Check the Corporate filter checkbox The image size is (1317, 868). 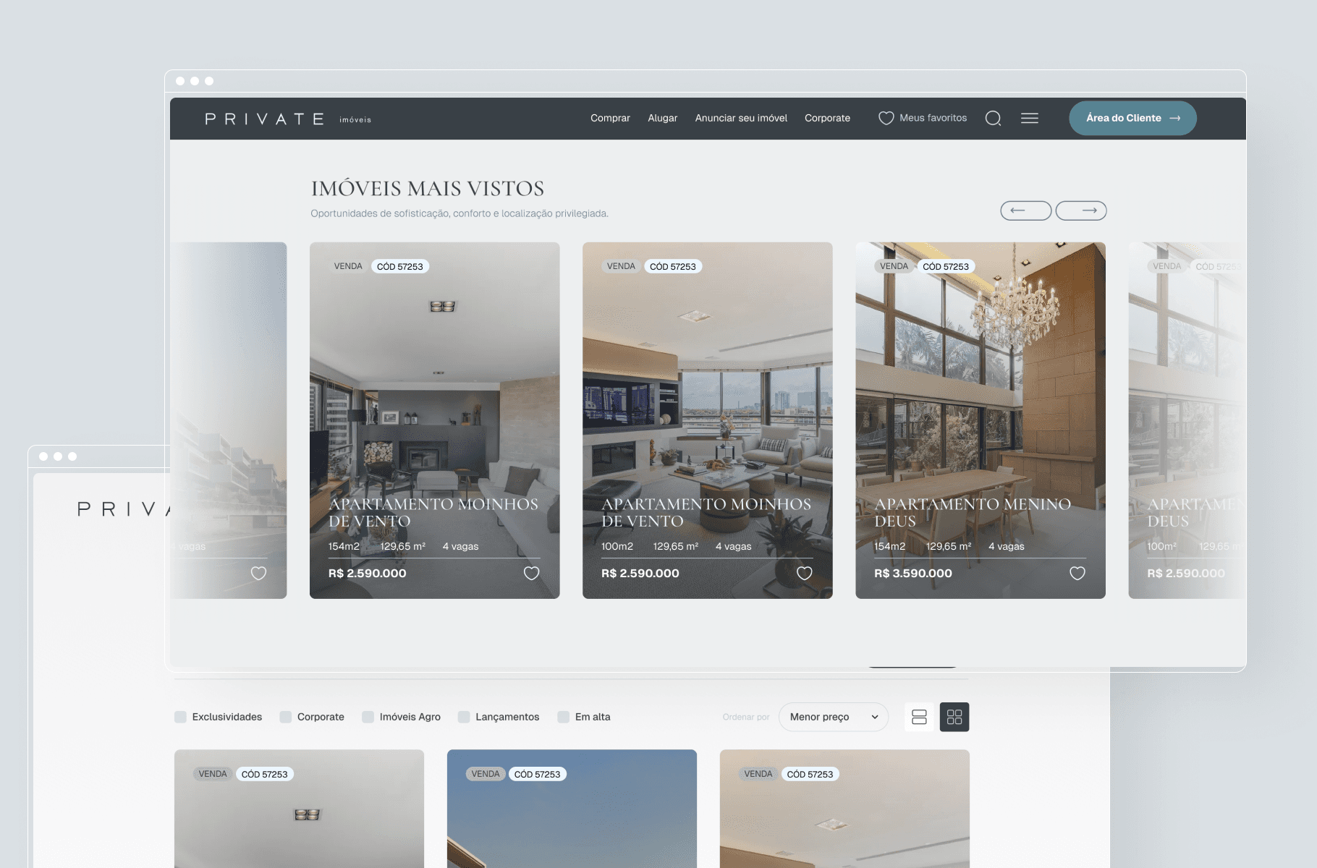tap(286, 717)
